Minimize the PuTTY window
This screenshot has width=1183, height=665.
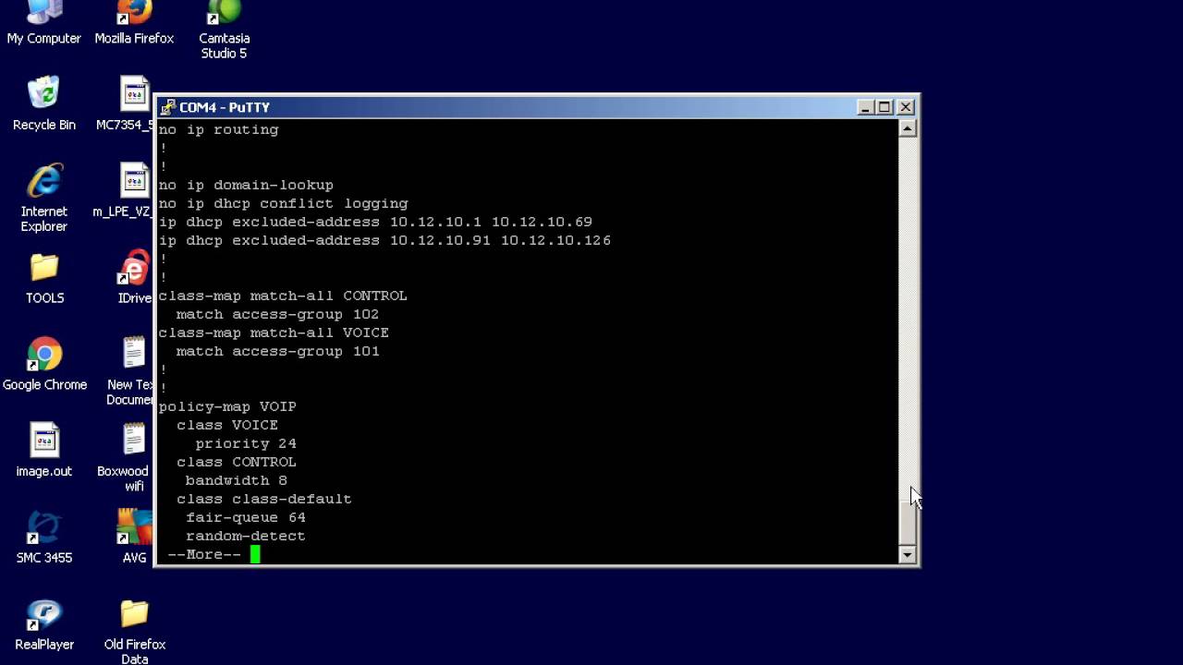[865, 107]
